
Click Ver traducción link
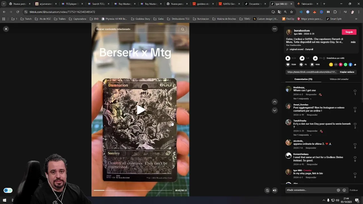[293, 45]
